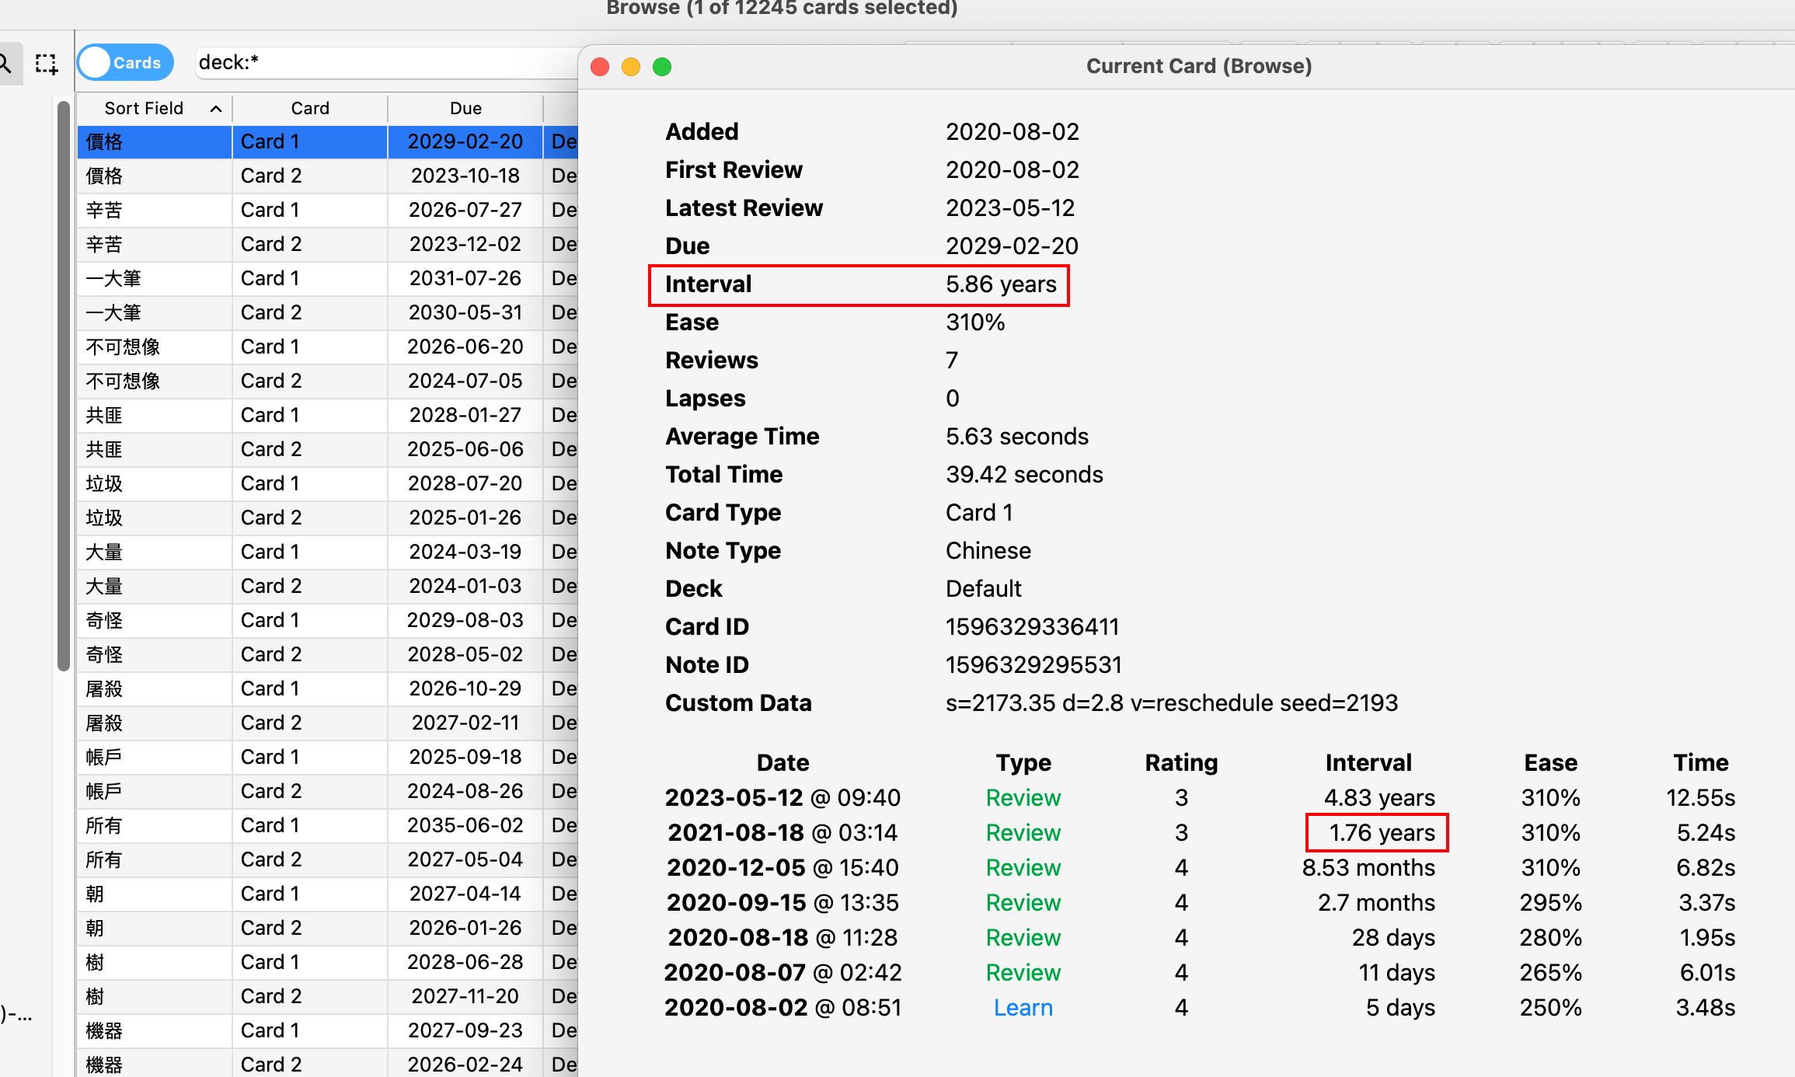Screen dimensions: 1795x1077
Task: Click the Review link for 2020-09-15
Action: click(x=1023, y=902)
